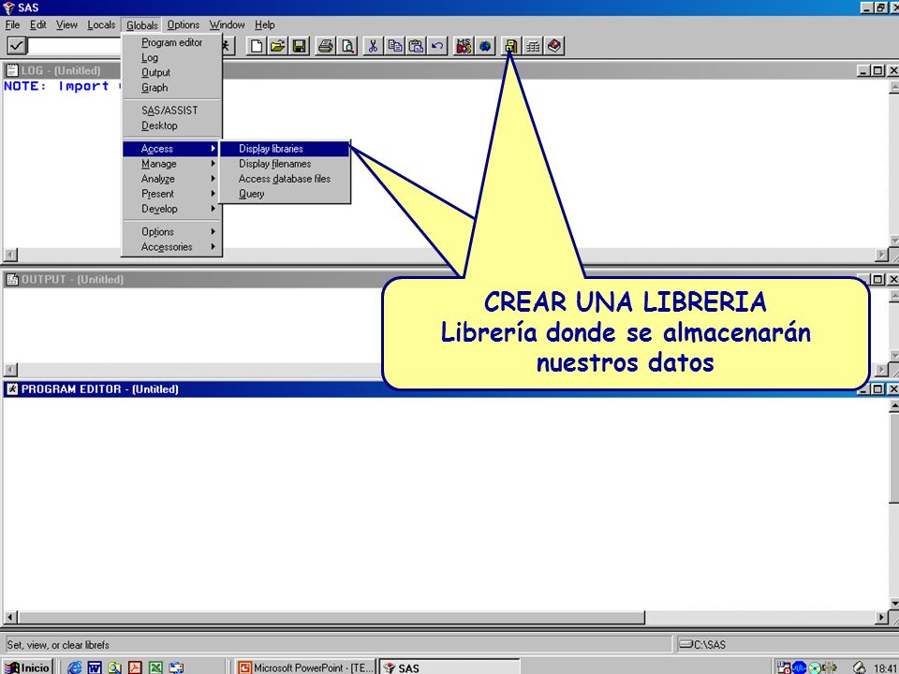Select Log in Globals menu
The image size is (899, 674).
(172, 57)
